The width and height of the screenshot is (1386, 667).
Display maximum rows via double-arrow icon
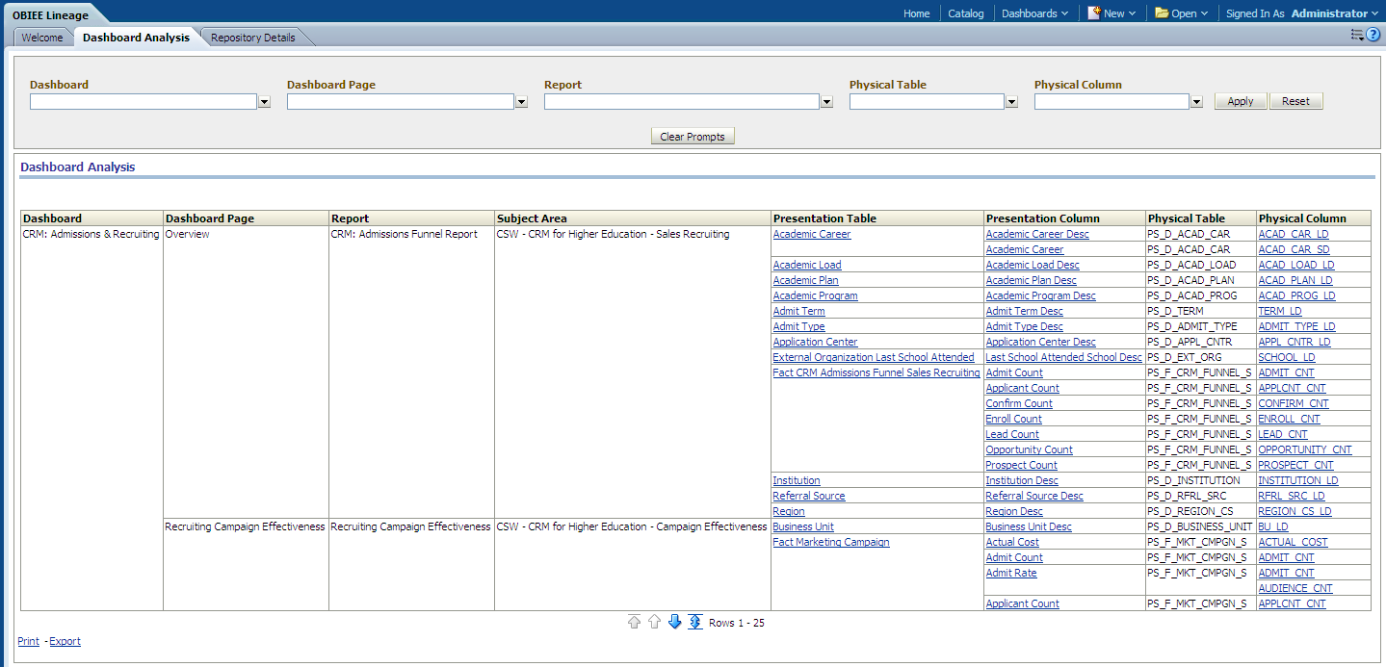pyautogui.click(x=694, y=622)
